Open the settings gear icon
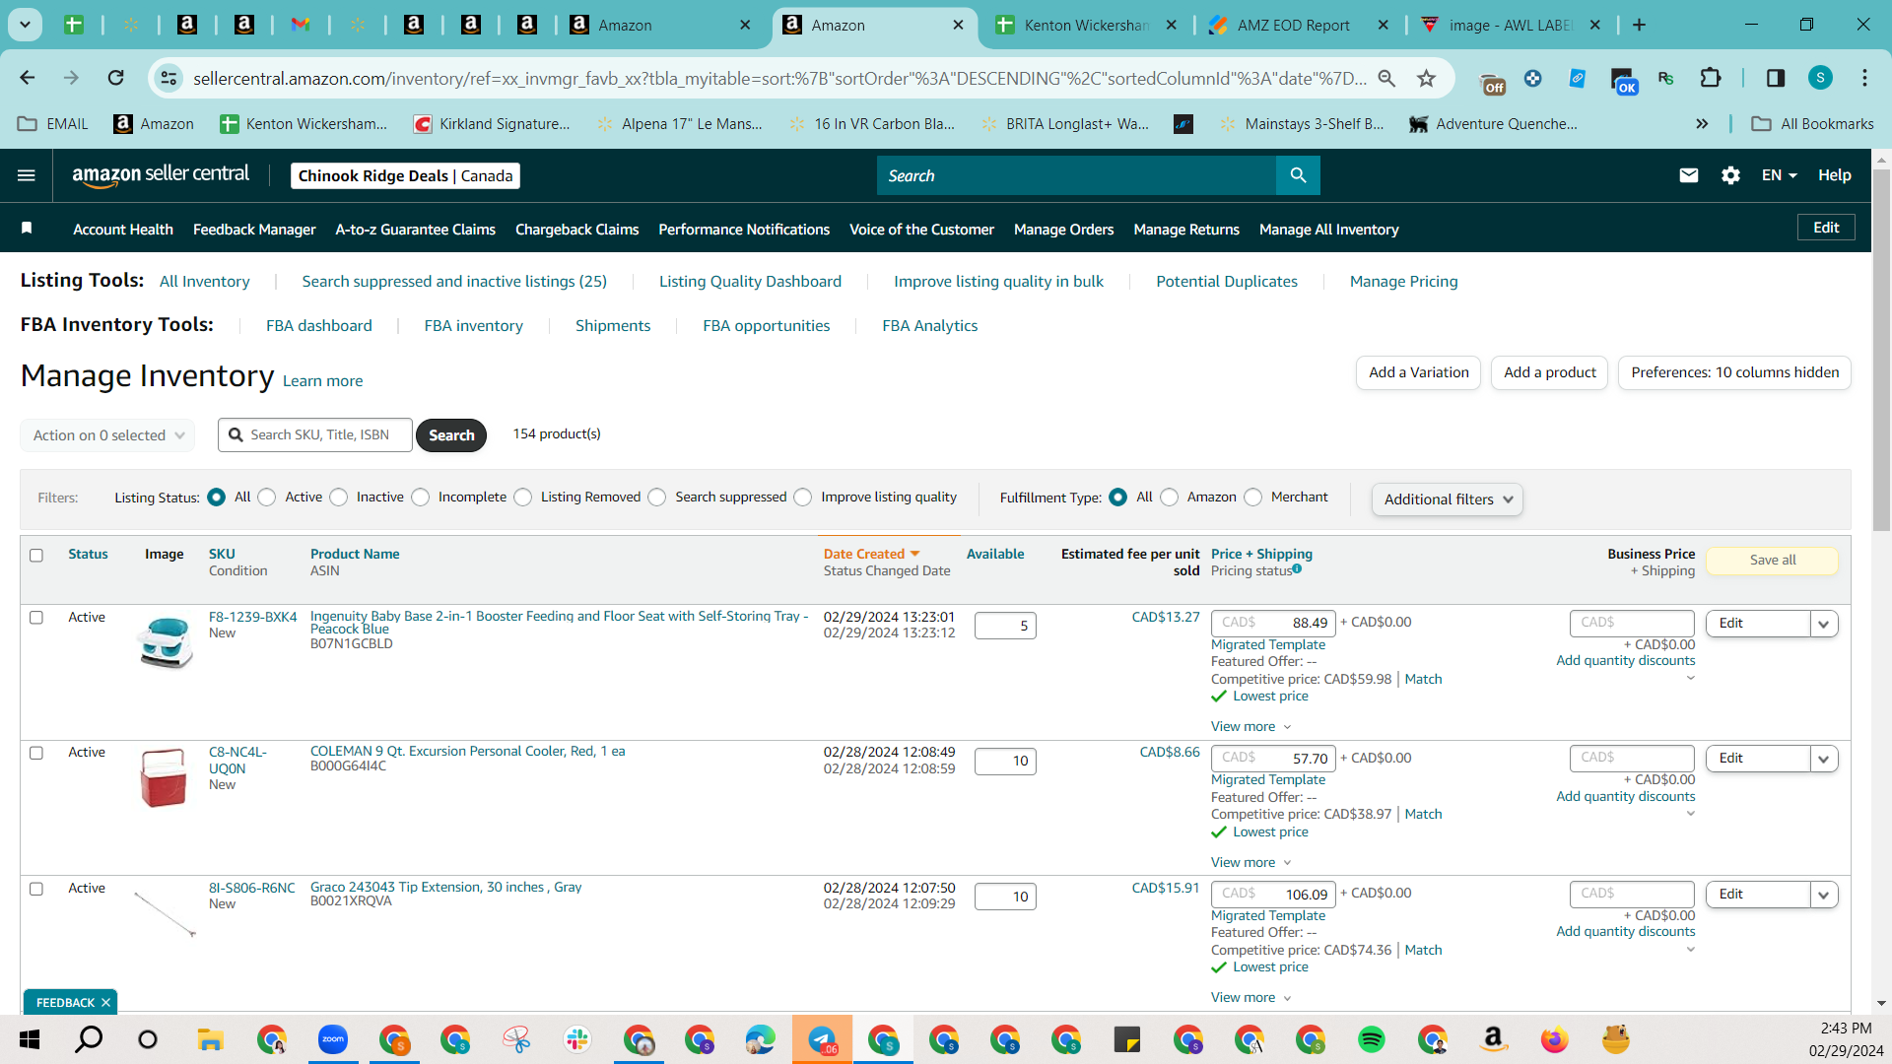 pyautogui.click(x=1730, y=175)
